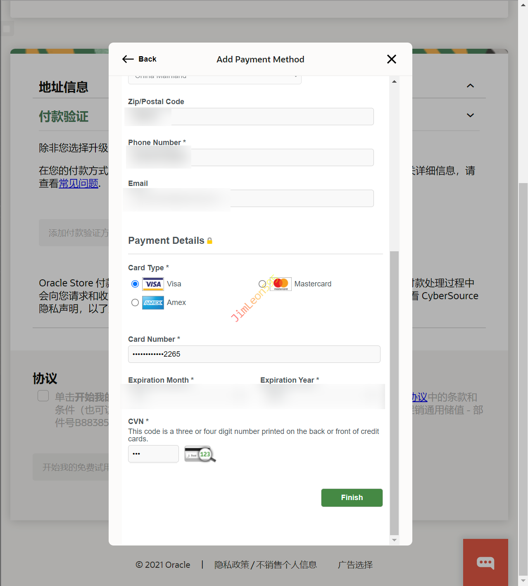The height and width of the screenshot is (586, 528).
Task: Tick the agreement checkbox under 协议
Action: tap(43, 396)
